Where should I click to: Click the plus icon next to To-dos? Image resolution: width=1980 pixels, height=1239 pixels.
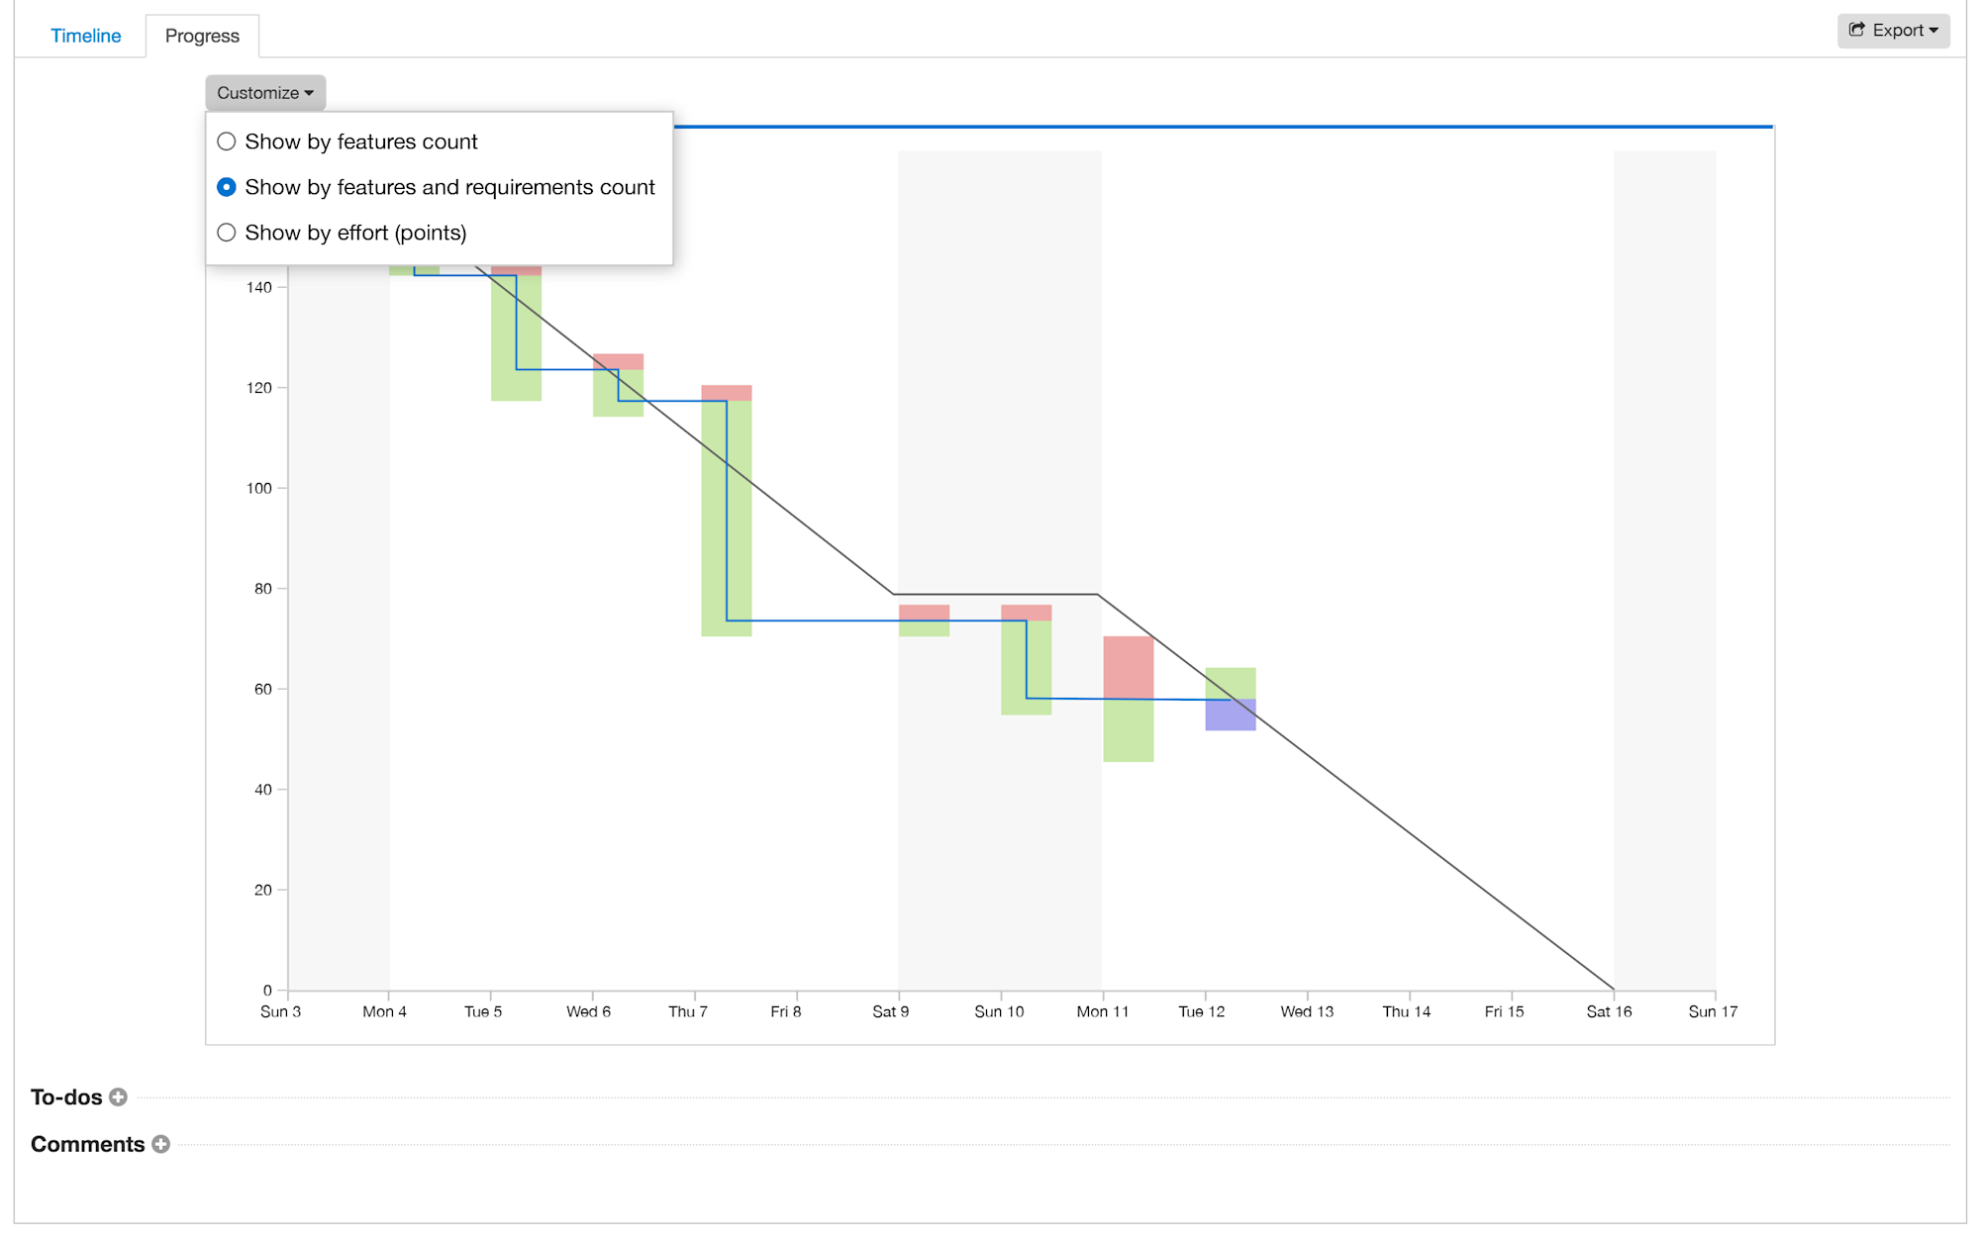[118, 1096]
